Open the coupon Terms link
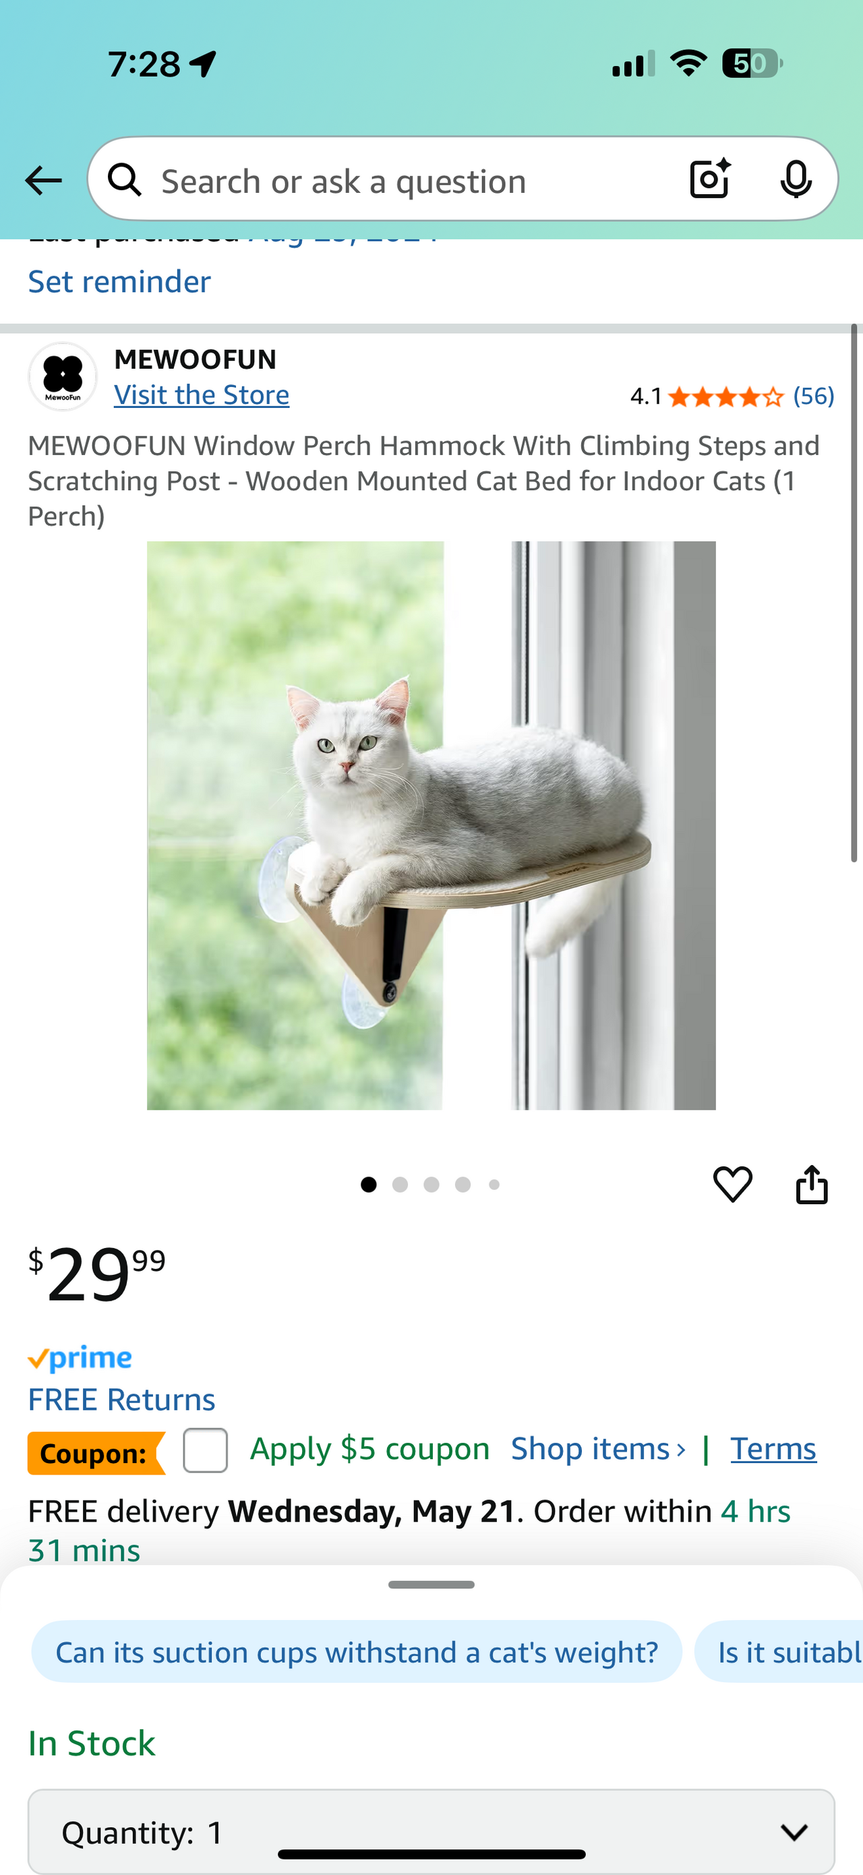 773,1449
